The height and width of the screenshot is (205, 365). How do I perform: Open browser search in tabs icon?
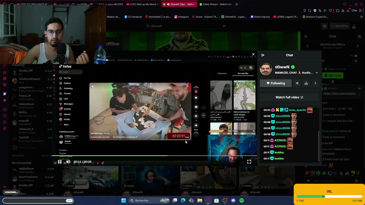click(x=345, y=4)
